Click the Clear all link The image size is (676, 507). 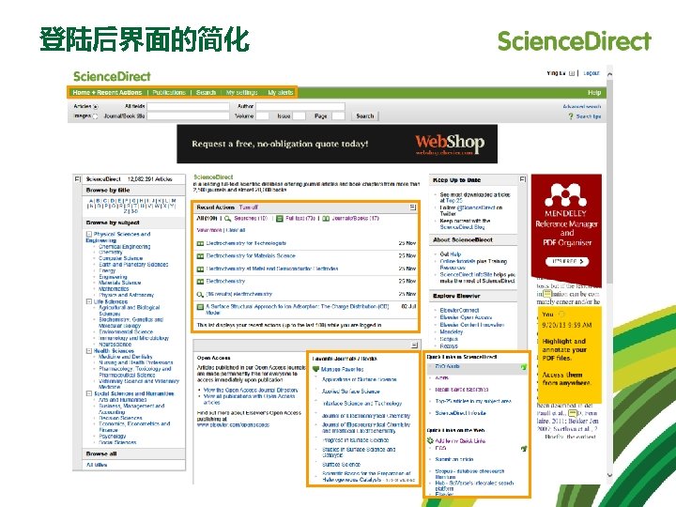pyautogui.click(x=236, y=230)
